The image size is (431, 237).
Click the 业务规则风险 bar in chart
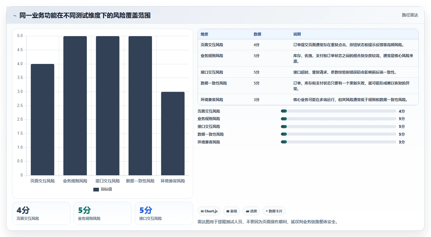coord(75,106)
